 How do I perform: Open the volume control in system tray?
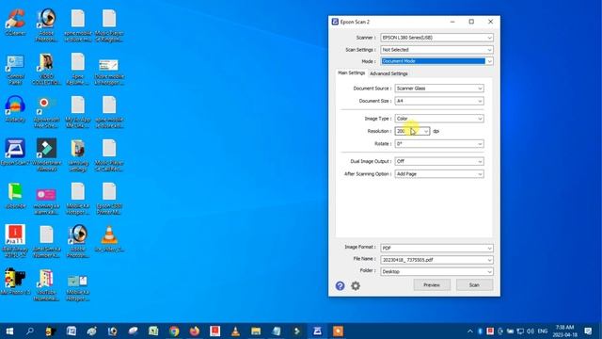(531, 331)
